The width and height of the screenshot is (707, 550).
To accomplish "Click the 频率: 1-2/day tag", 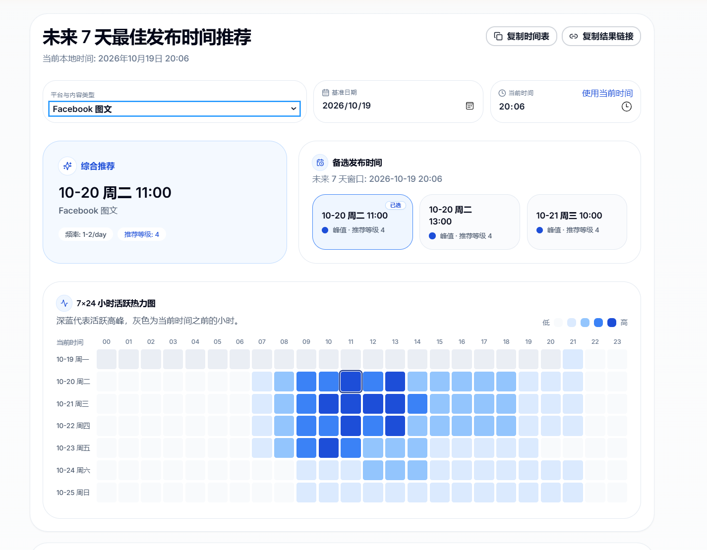I will coord(86,234).
